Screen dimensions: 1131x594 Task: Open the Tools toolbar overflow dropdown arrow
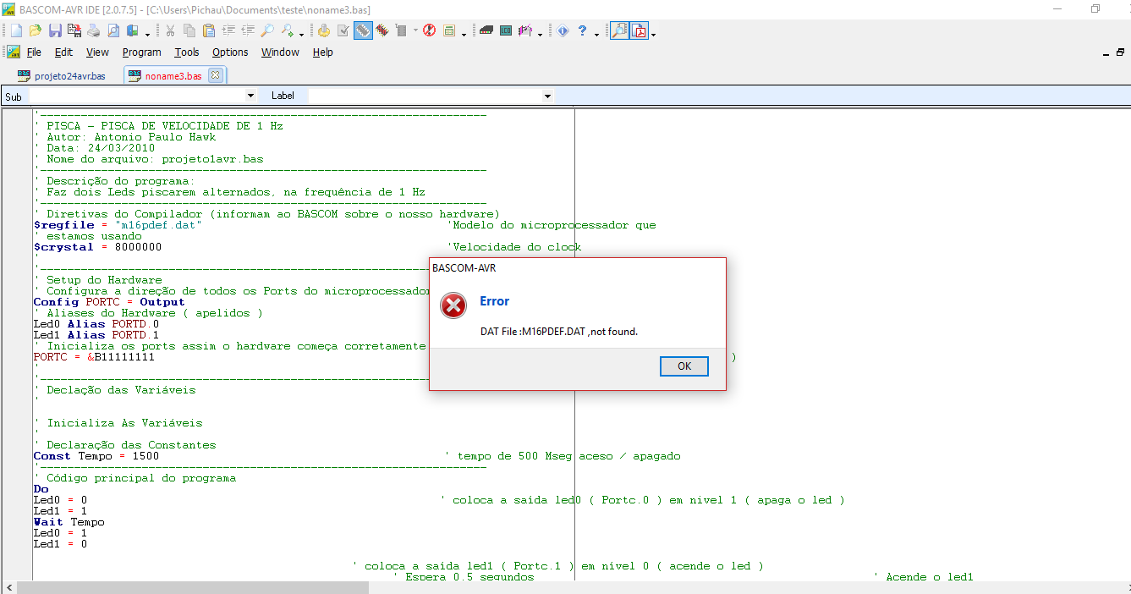(540, 35)
